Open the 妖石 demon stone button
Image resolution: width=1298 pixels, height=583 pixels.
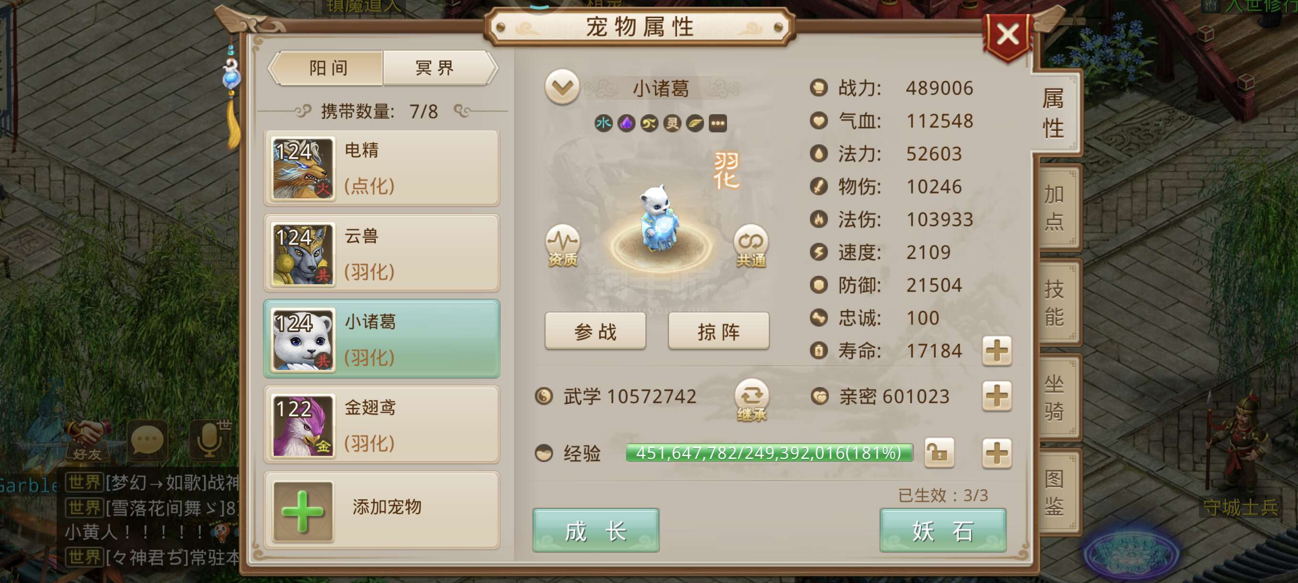[x=943, y=530]
